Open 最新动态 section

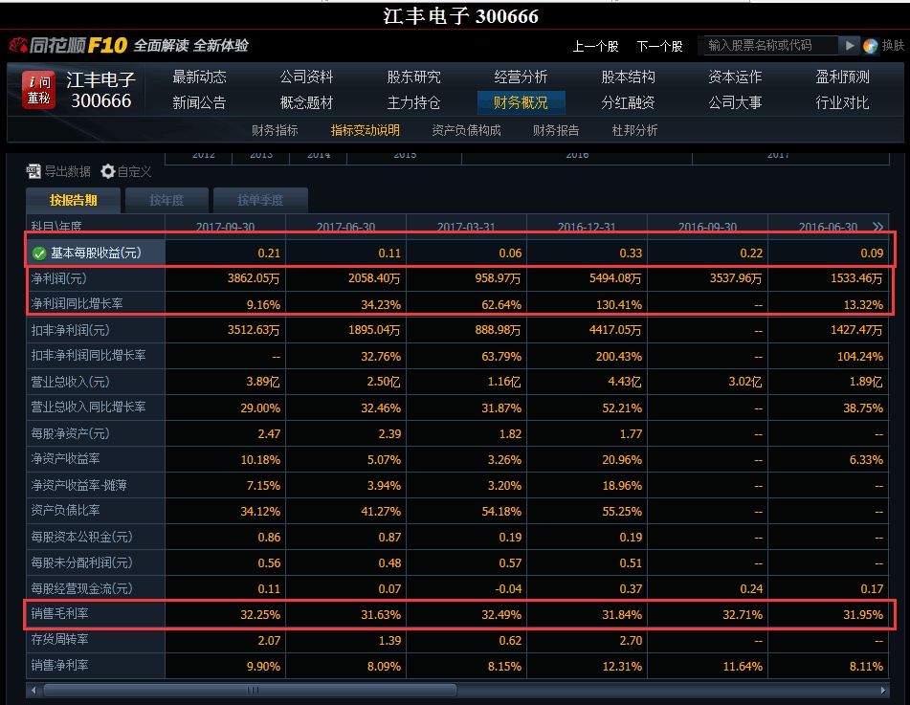199,77
